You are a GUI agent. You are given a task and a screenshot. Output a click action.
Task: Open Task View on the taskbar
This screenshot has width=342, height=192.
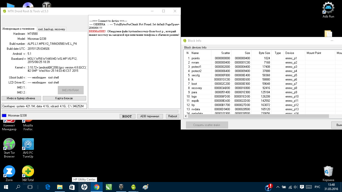click(x=30, y=187)
